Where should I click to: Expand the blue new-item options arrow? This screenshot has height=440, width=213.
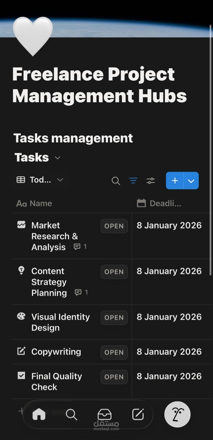pyautogui.click(x=191, y=181)
